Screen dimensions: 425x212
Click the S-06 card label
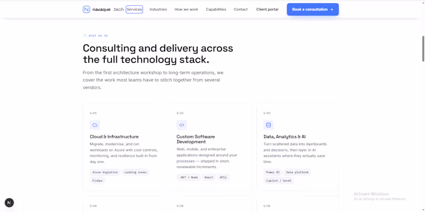[267, 206]
